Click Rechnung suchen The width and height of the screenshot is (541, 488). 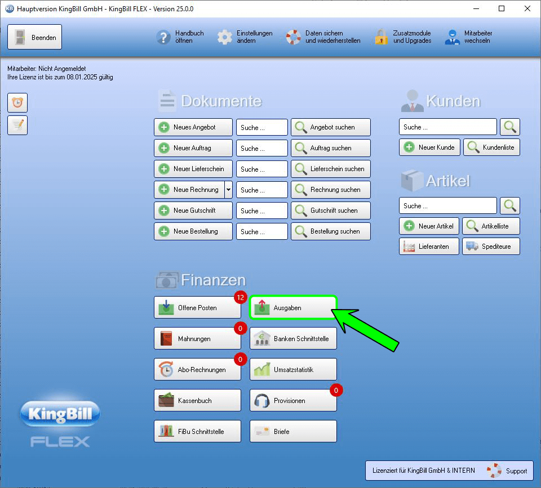[x=331, y=190]
